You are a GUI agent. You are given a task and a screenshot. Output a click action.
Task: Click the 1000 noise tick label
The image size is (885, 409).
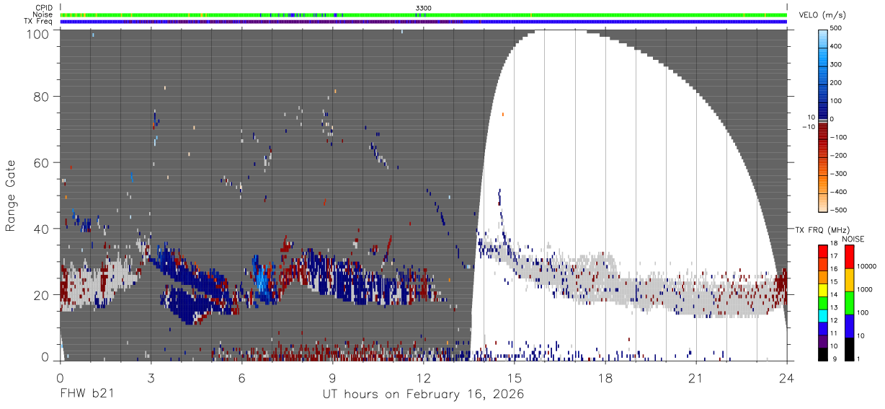coord(866,289)
